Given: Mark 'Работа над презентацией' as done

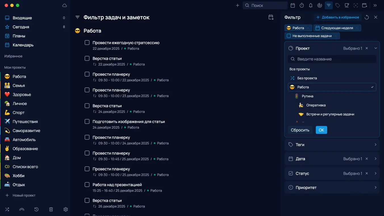Looking at the screenshot, I should tap(87, 185).
